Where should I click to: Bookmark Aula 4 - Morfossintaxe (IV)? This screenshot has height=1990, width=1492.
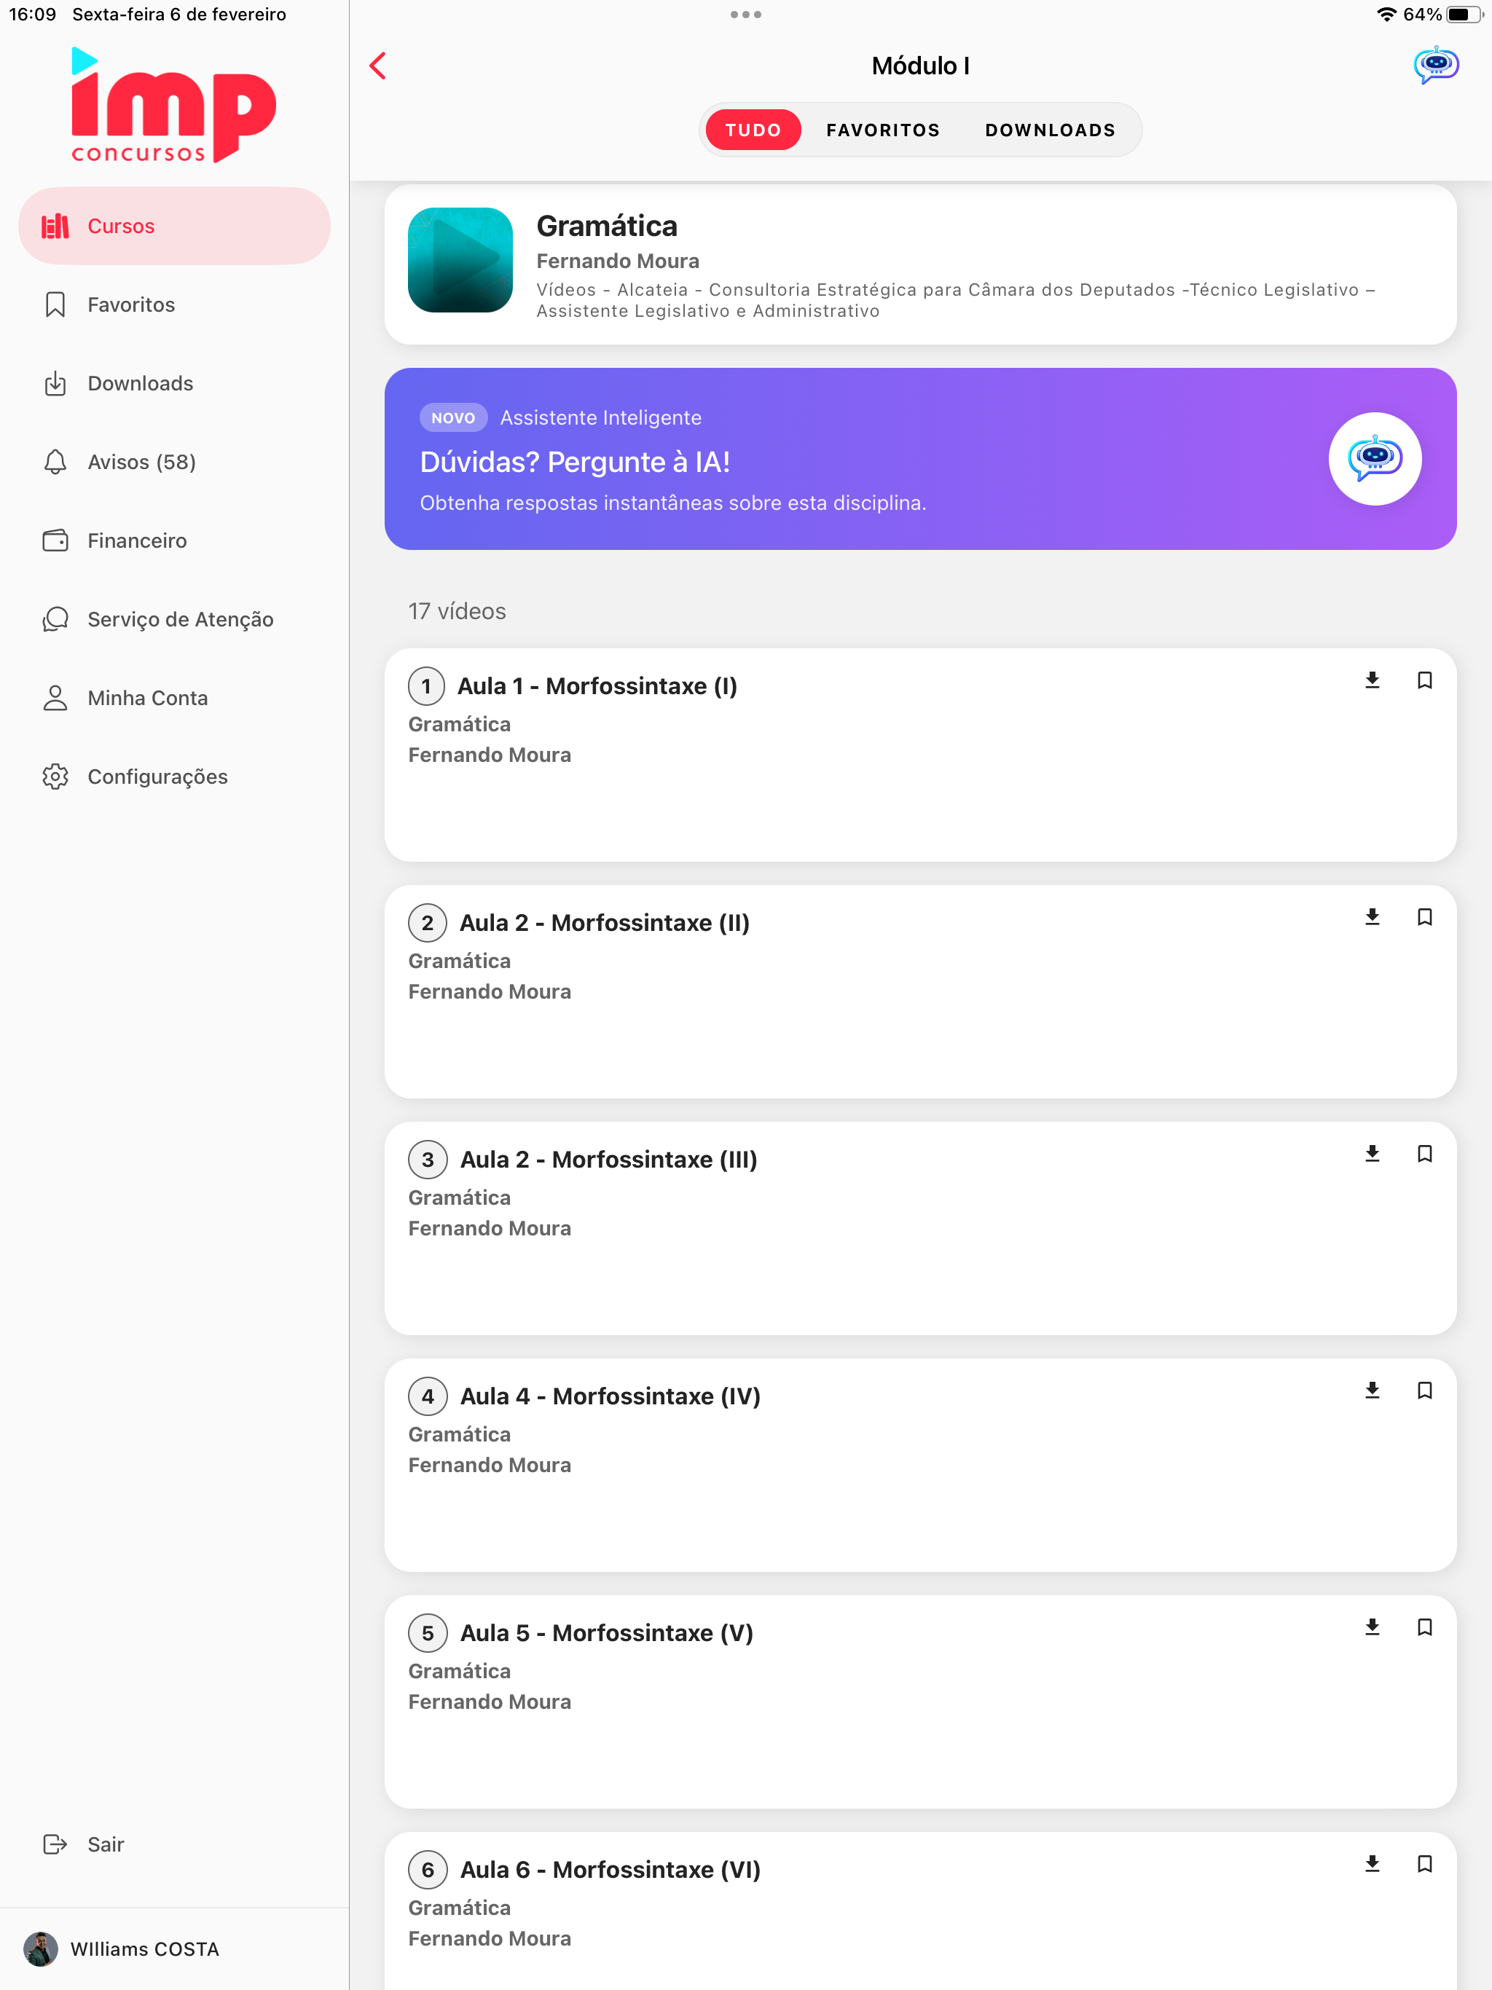click(x=1424, y=1390)
